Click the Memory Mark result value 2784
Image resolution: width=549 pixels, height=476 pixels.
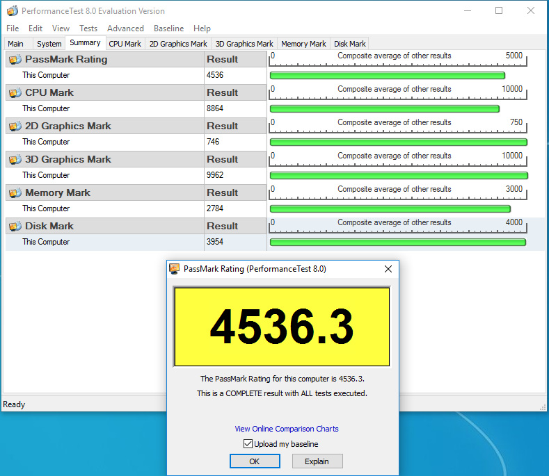tap(214, 208)
